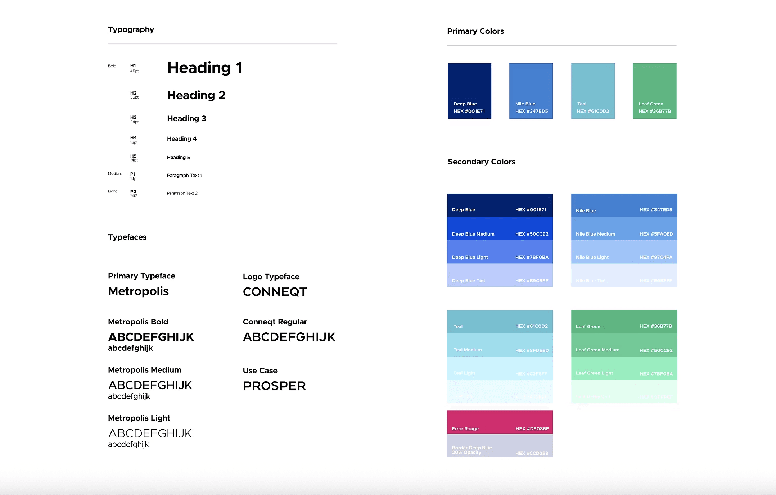The height and width of the screenshot is (495, 776).
Task: Click the Secondary Colors section heading
Action: pyautogui.click(x=481, y=162)
